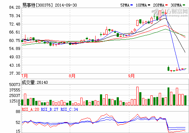Click the green gap-down candlestick near 43.16

pos(168,69)
